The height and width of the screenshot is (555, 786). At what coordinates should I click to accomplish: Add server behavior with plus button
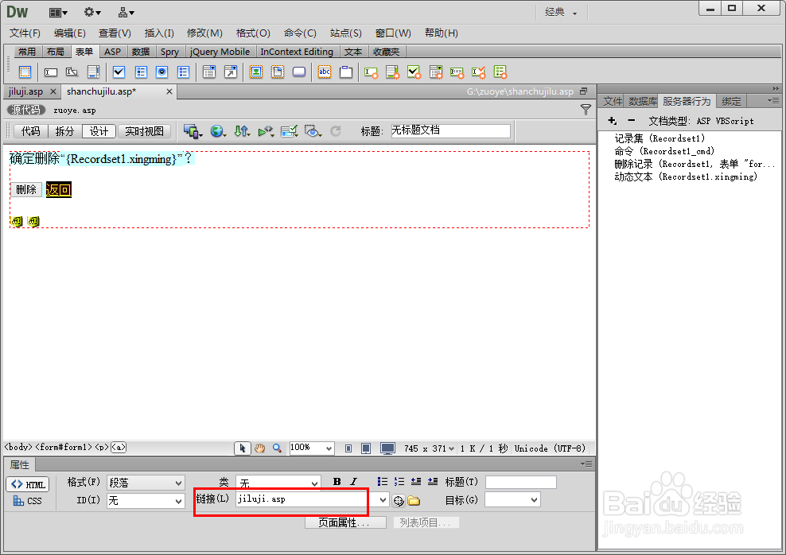(612, 121)
